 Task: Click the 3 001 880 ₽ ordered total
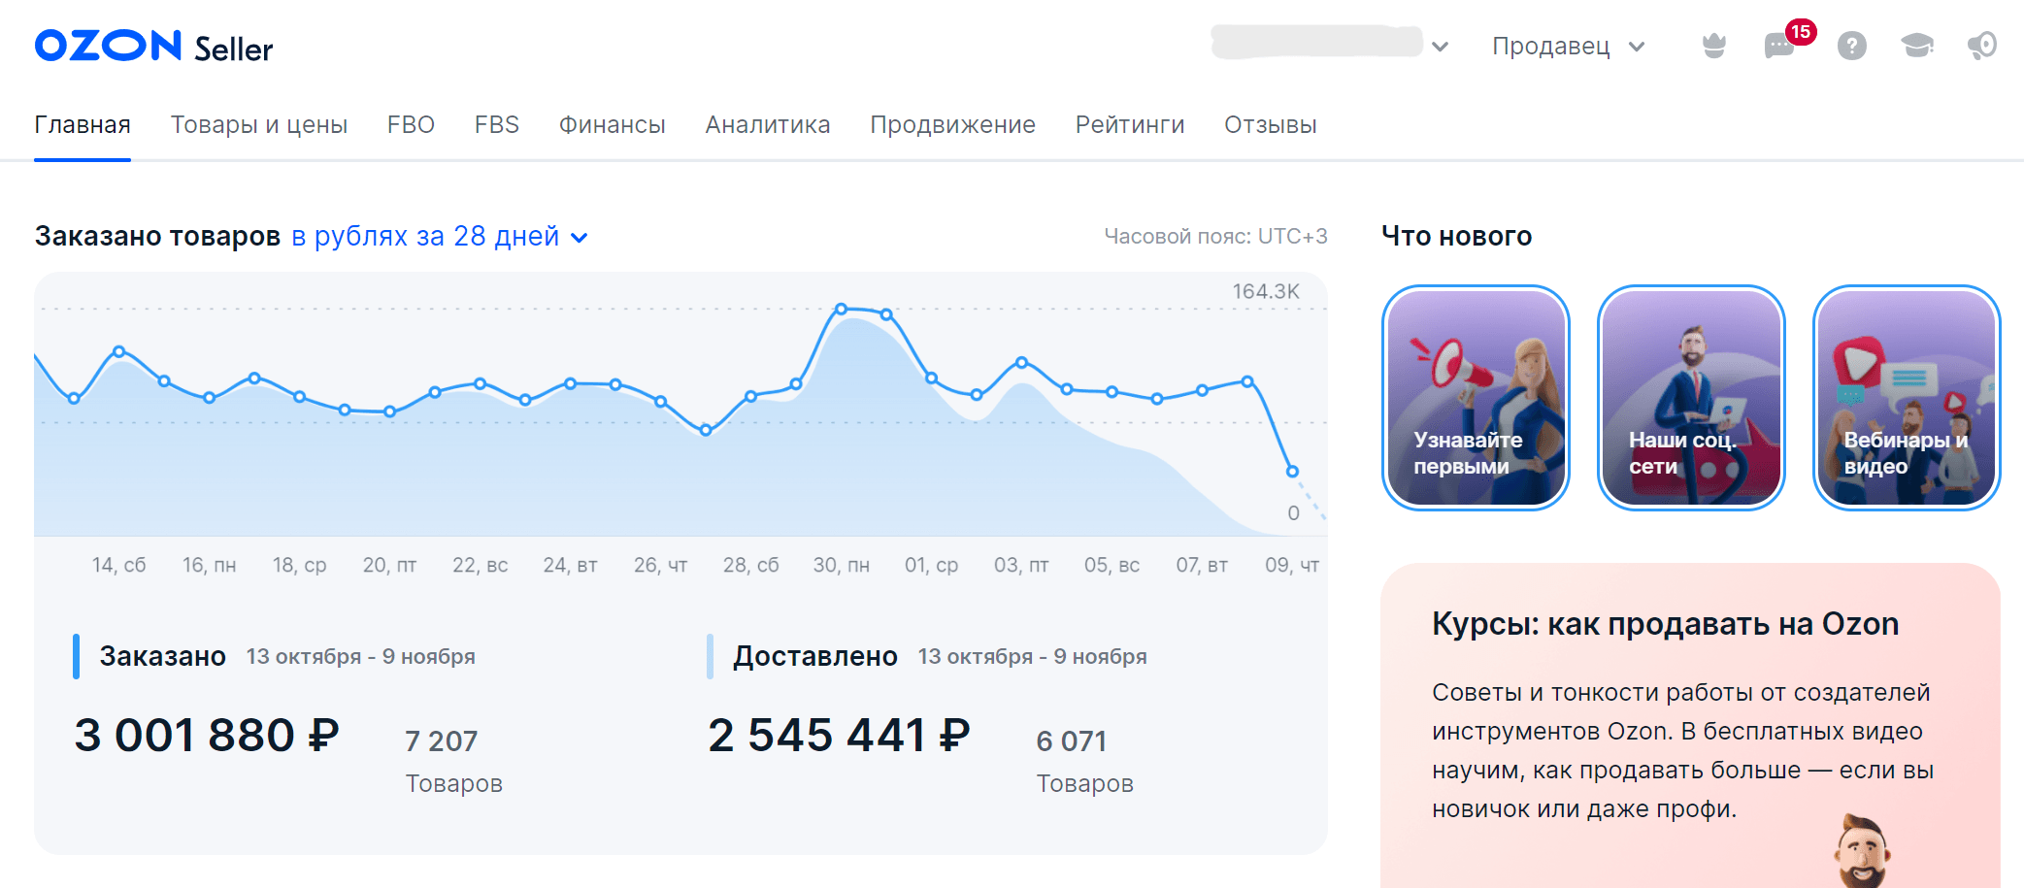pyautogui.click(x=207, y=735)
